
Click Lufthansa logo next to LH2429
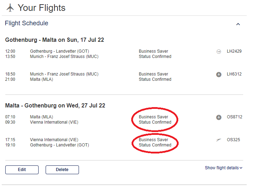219,51
